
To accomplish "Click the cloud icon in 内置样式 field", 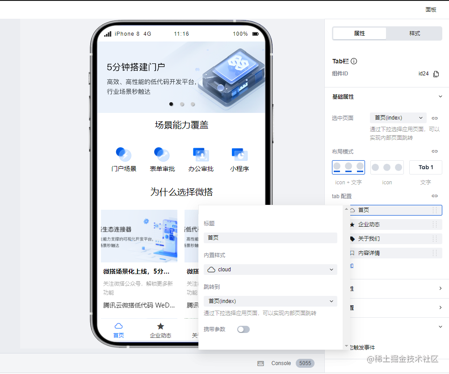I will point(211,270).
